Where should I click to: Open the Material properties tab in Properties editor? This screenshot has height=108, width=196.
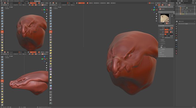coord(176,51)
